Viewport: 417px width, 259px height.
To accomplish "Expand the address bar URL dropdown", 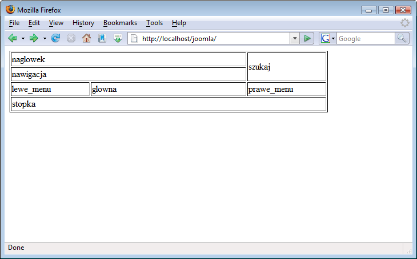I will click(x=295, y=38).
